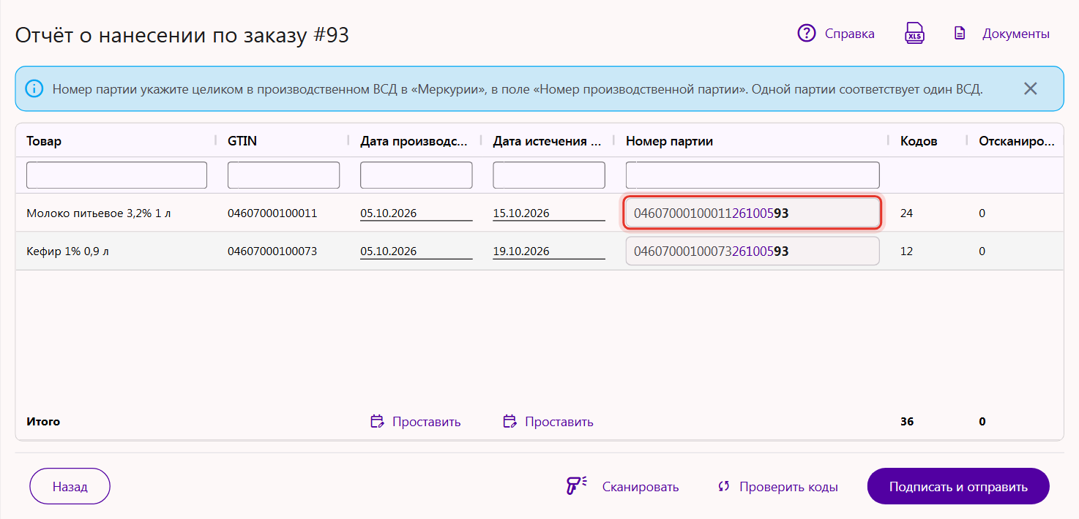Dismiss the blue info banner
Screen dimensions: 1079x519
[x=1031, y=89]
